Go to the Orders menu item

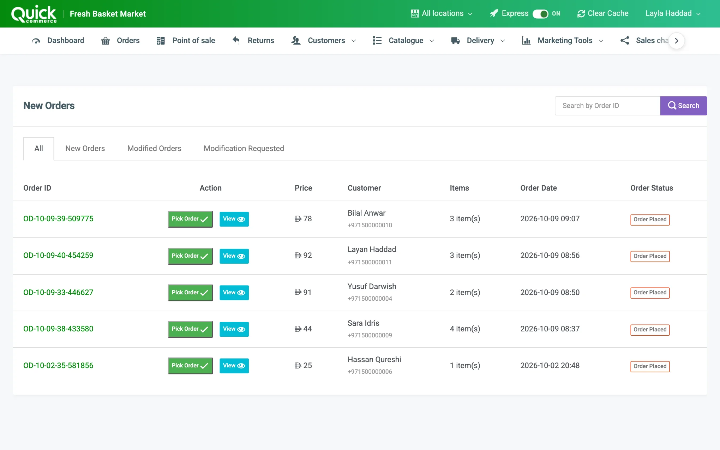click(120, 41)
